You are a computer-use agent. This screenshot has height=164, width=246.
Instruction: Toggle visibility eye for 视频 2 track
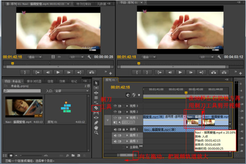[115, 112]
